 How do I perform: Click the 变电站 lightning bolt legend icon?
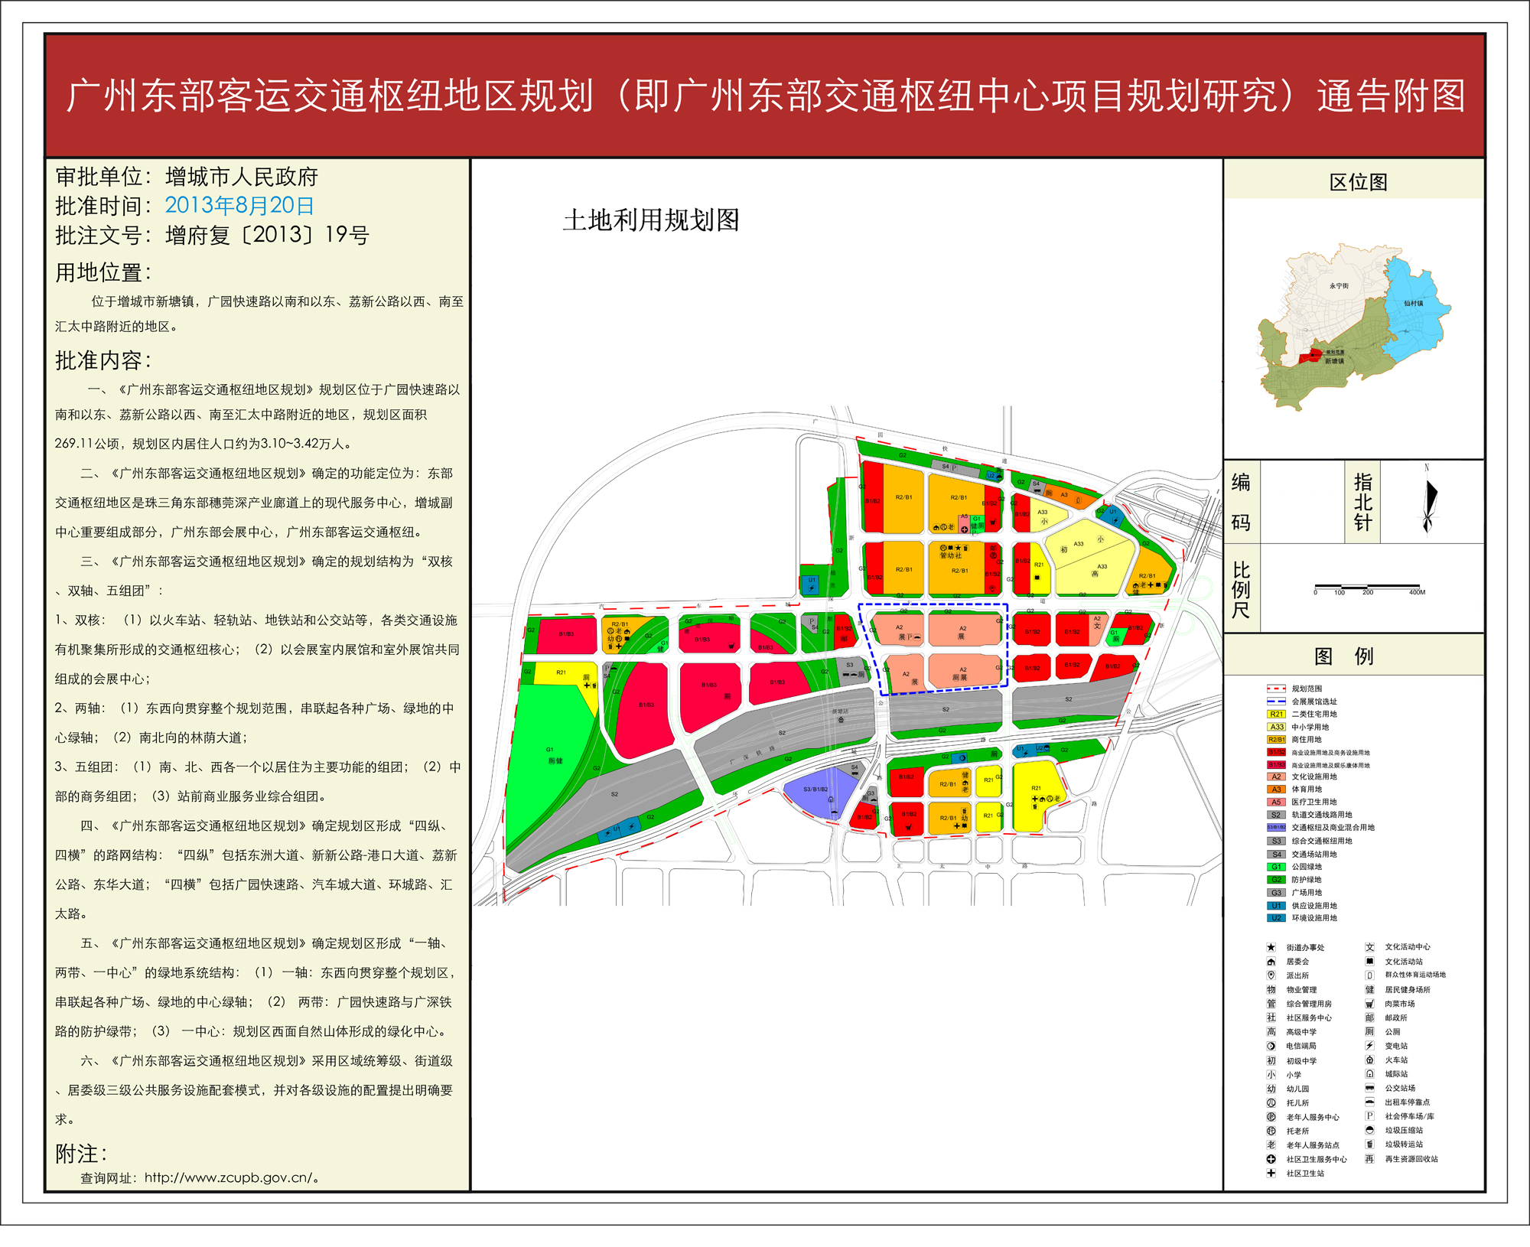(x=1370, y=1046)
